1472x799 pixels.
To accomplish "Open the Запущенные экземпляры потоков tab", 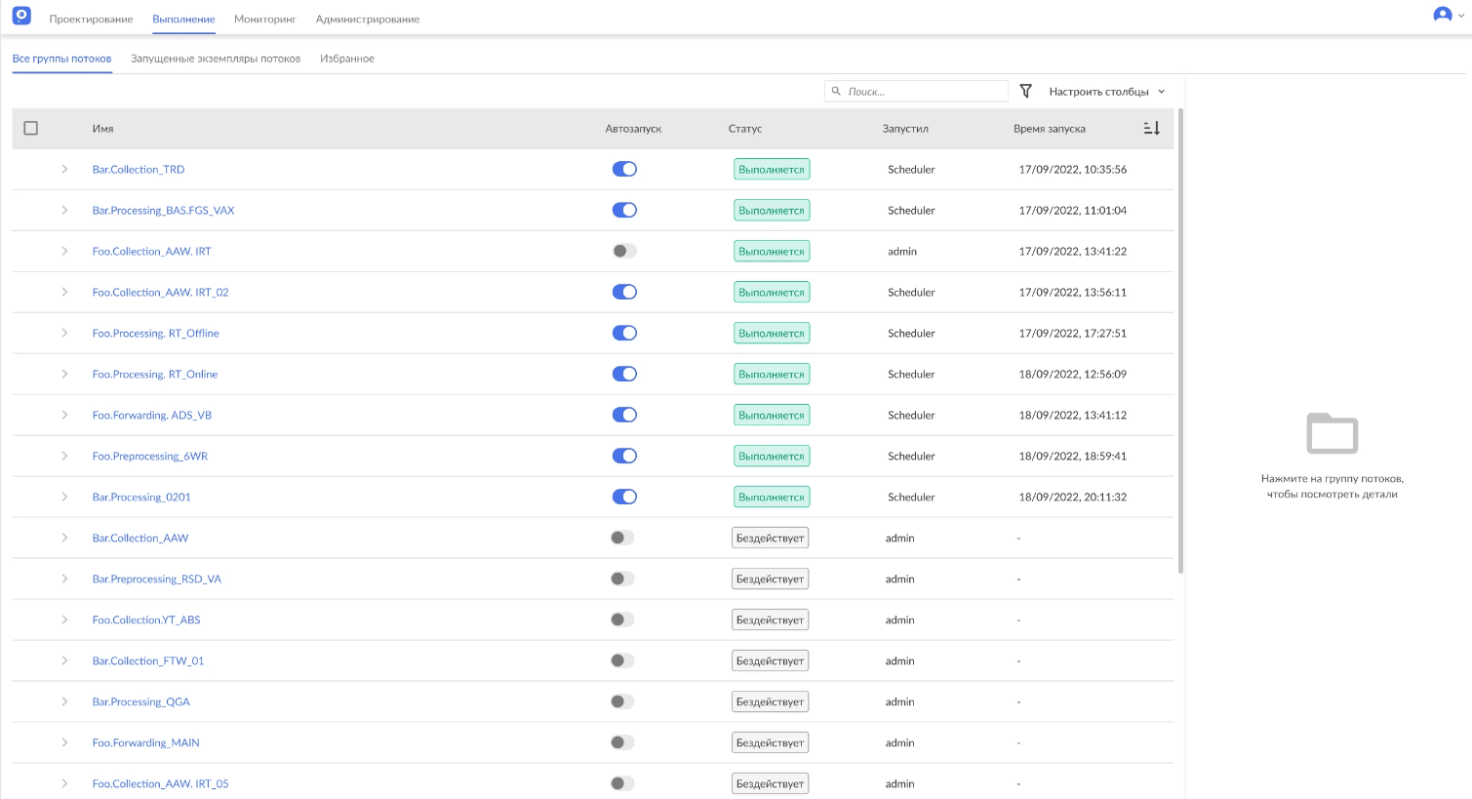I will point(216,59).
